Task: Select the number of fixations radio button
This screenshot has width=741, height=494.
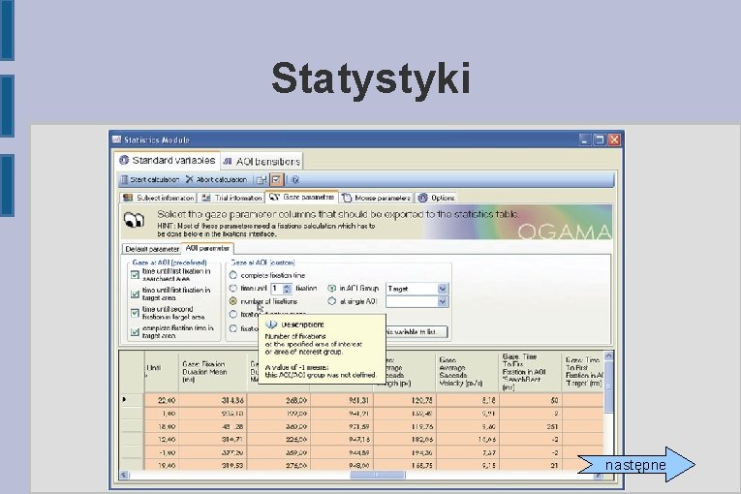Action: (233, 300)
